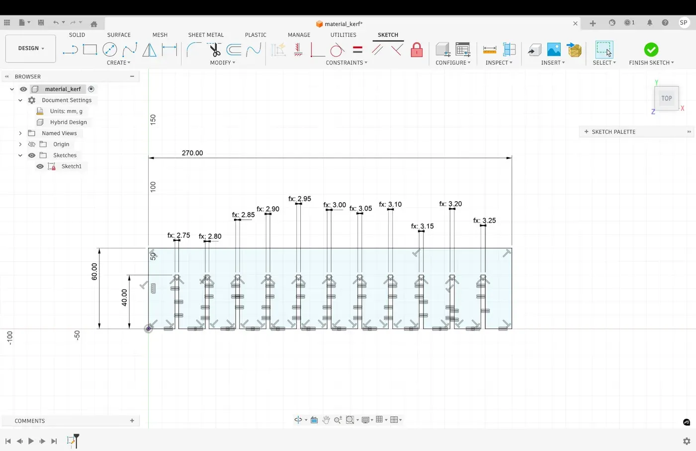The height and width of the screenshot is (451, 696).
Task: Toggle visibility of Origin folder
Action: 32,144
